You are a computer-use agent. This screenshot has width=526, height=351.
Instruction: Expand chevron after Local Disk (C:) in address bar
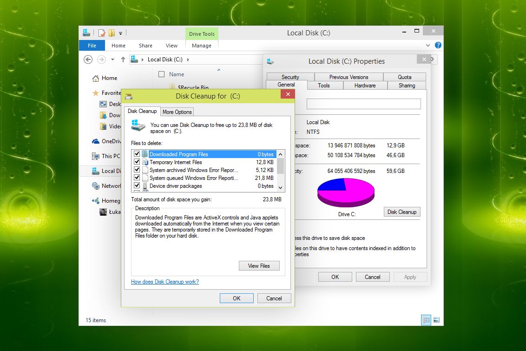pos(188,60)
